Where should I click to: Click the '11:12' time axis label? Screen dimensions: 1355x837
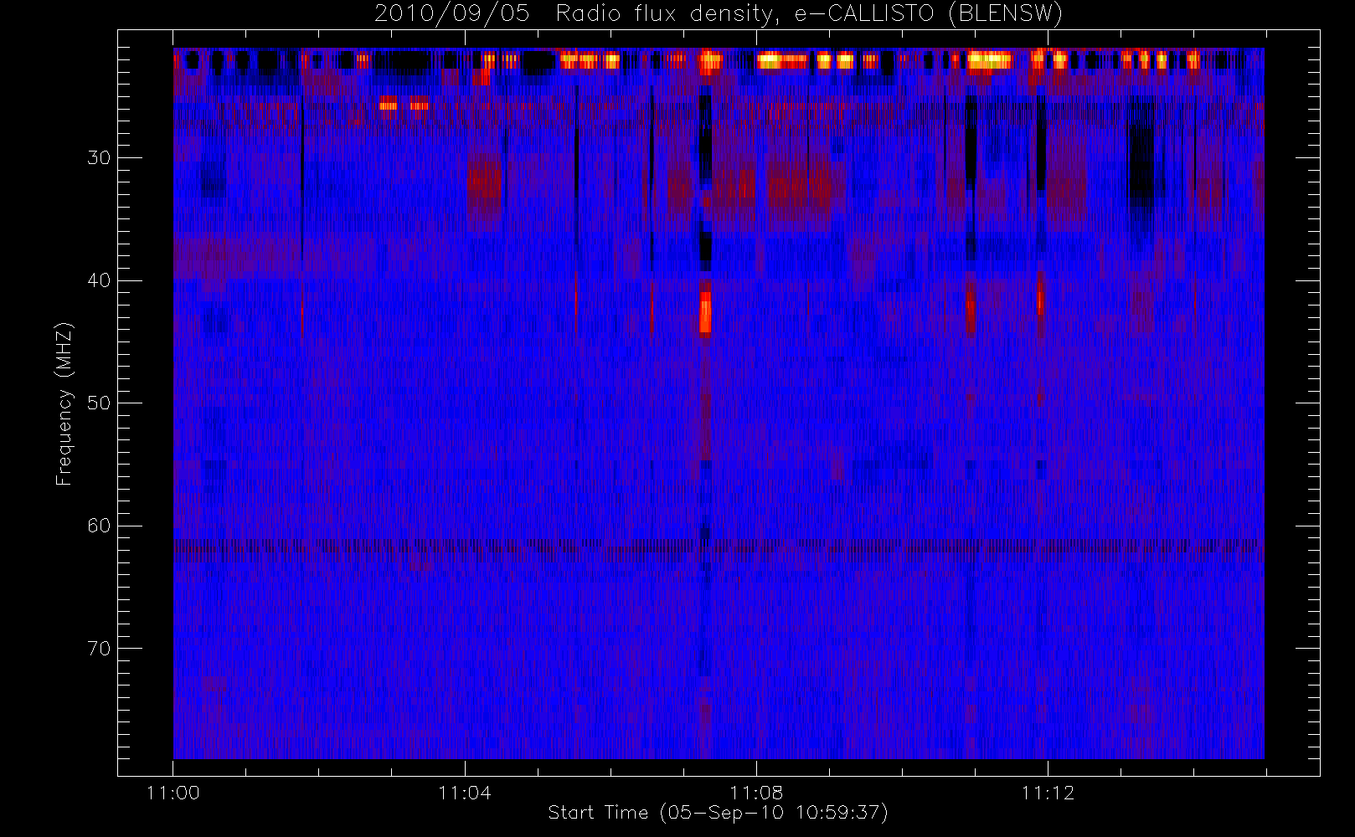pyautogui.click(x=1048, y=793)
